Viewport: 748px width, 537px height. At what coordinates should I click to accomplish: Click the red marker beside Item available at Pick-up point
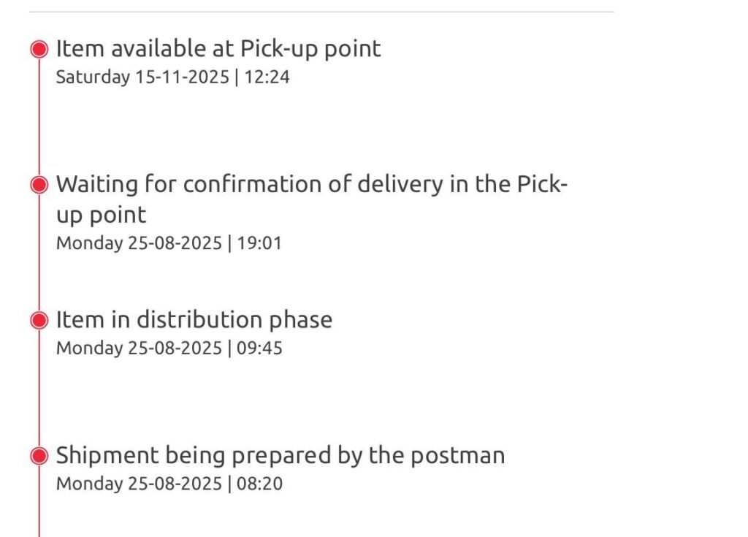39,49
